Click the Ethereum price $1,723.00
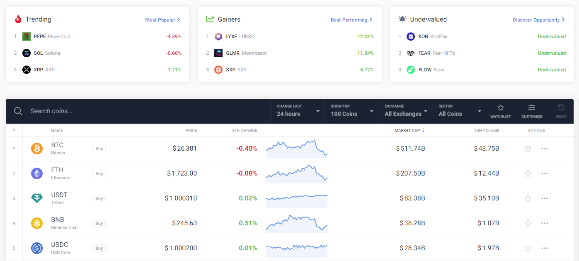Image resolution: width=579 pixels, height=261 pixels. point(182,173)
